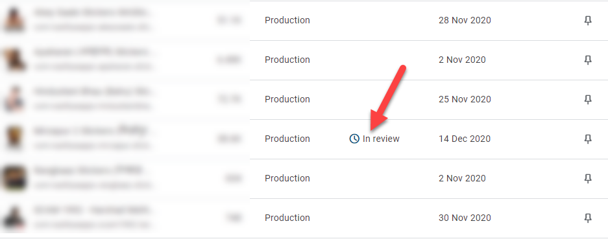Click the 30 Nov 2020 date cell
This screenshot has height=241, width=608.
coord(465,218)
